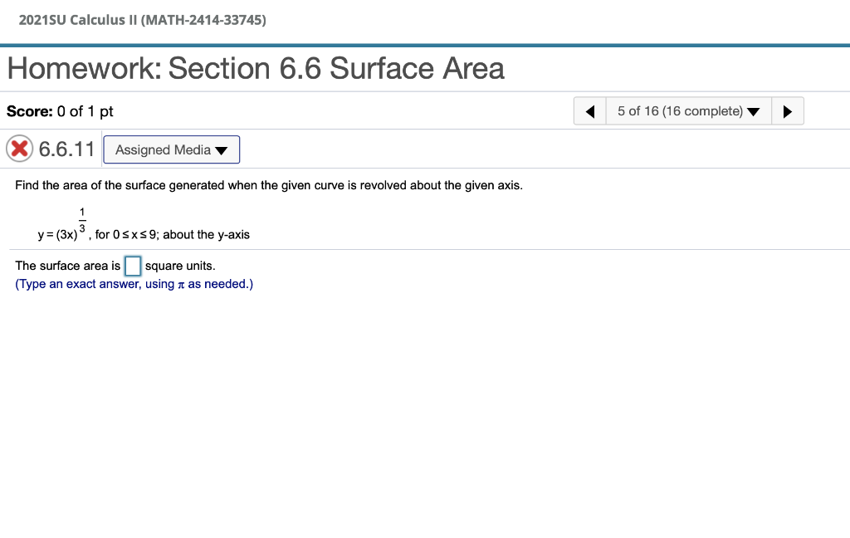850x538 pixels.
Task: Click the Score: 0 of 1 pt indicator
Action: click(60, 110)
